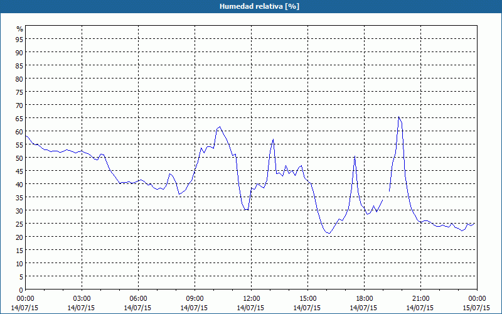Image resolution: width=502 pixels, height=314 pixels.
Task: Select the 35 humidity axis label
Action: point(19,197)
